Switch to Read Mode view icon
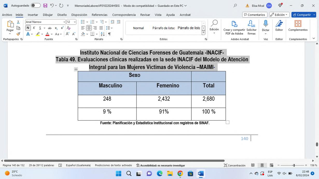319x179 pixels. [x=253, y=165]
